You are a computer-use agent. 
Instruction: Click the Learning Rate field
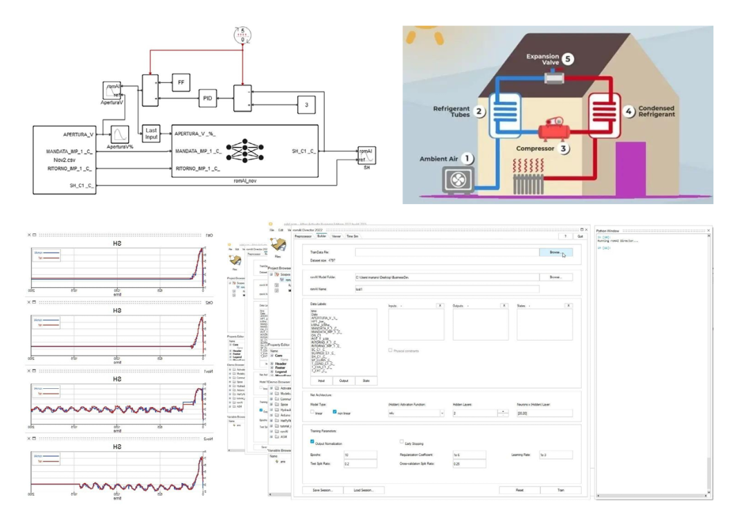[555, 455]
